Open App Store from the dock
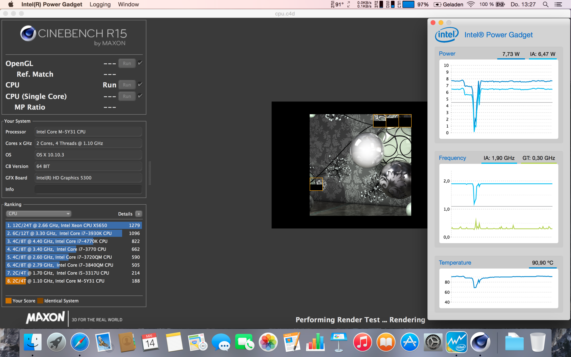The image size is (571, 357). click(x=410, y=342)
